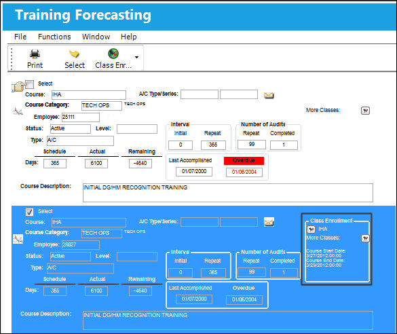Click Type field A/C in first record

80,141
